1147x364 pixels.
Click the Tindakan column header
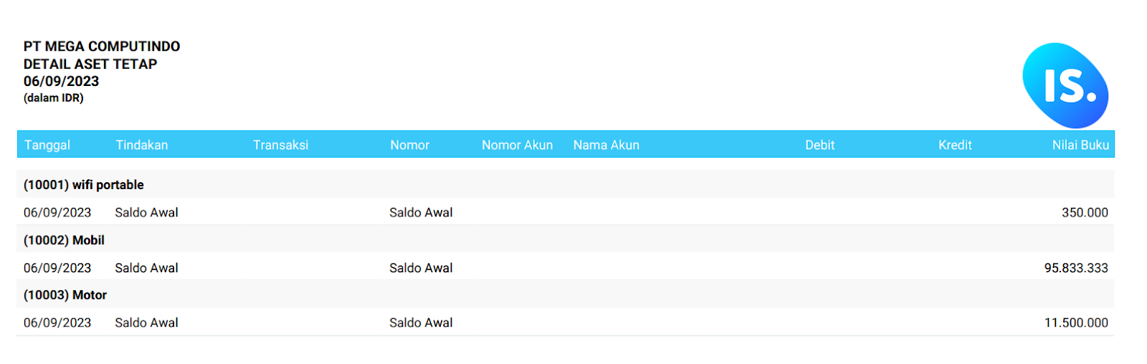(142, 145)
